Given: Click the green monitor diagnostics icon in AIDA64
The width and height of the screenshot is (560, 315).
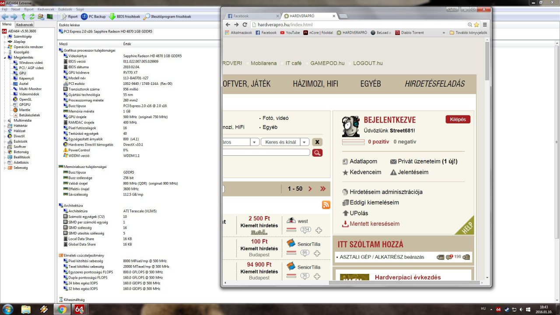Looking at the screenshot, I should [x=49, y=17].
